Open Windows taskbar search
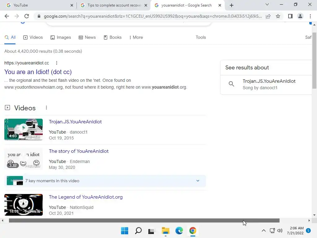Image resolution: width=317 pixels, height=238 pixels. pyautogui.click(x=138, y=231)
